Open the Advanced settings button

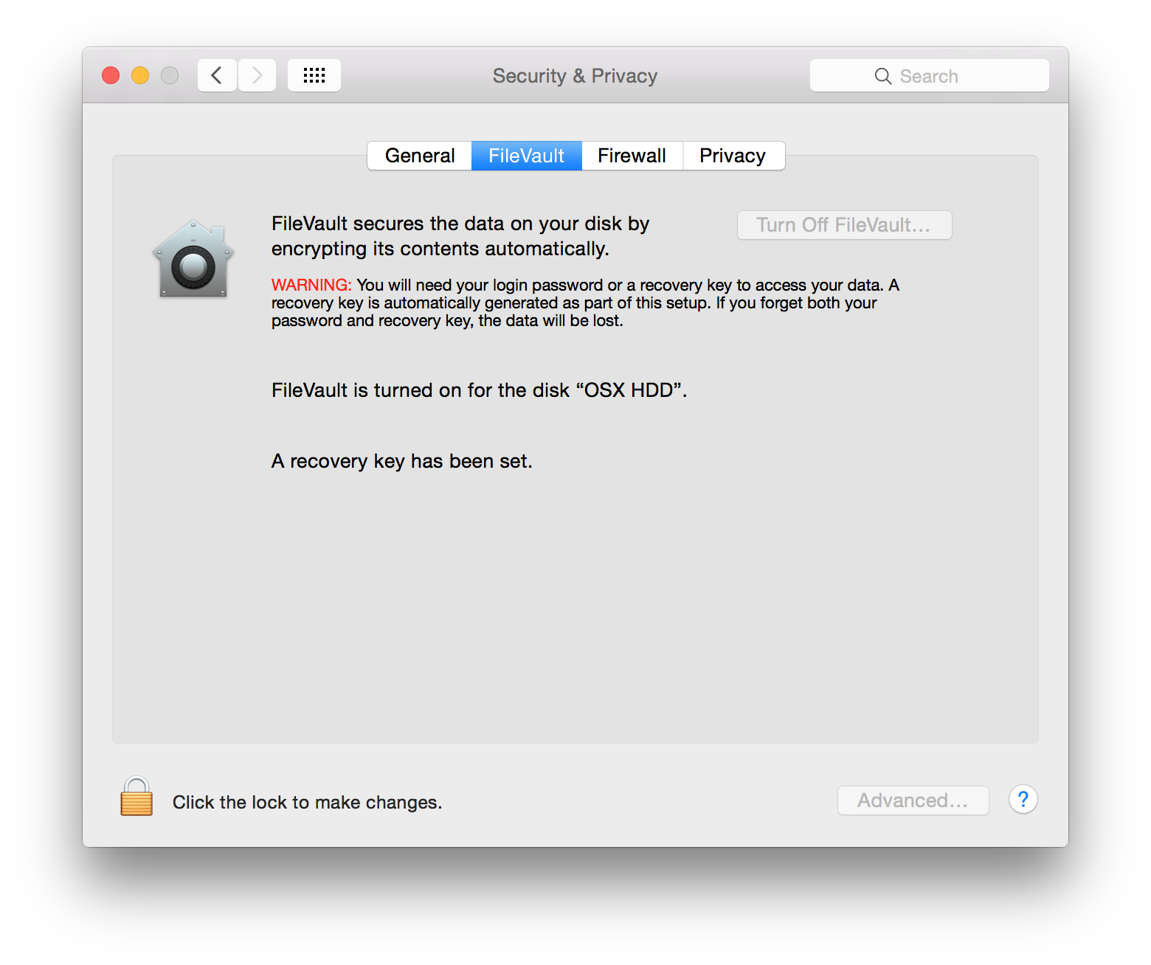913,800
